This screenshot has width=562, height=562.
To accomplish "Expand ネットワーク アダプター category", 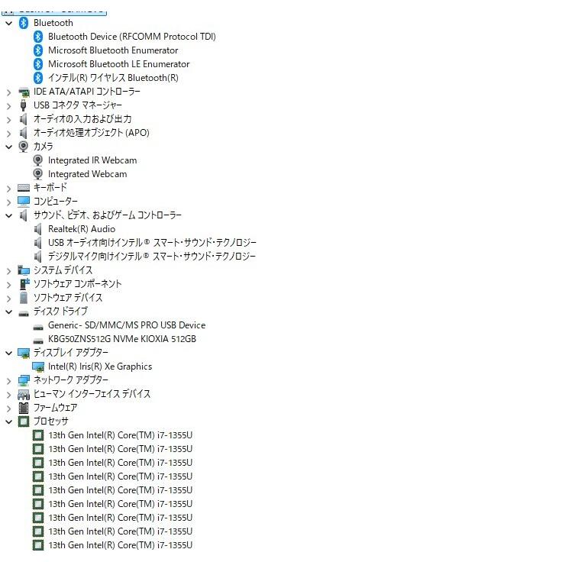I will [9, 380].
